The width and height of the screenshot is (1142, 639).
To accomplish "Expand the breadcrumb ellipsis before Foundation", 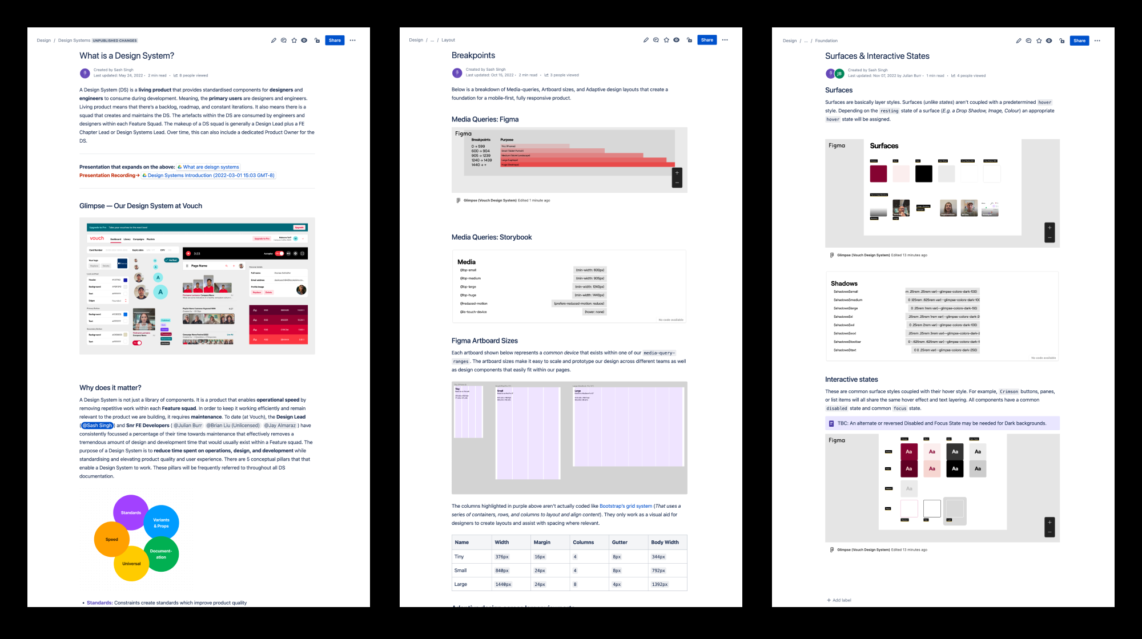I will click(806, 41).
